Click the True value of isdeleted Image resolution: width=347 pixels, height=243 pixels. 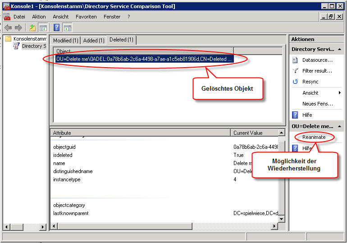(238, 155)
